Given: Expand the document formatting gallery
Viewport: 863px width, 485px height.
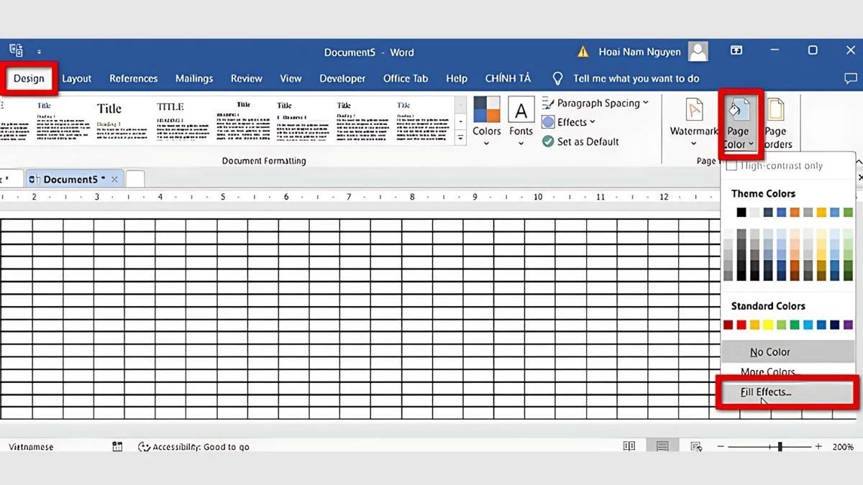Looking at the screenshot, I should point(460,137).
